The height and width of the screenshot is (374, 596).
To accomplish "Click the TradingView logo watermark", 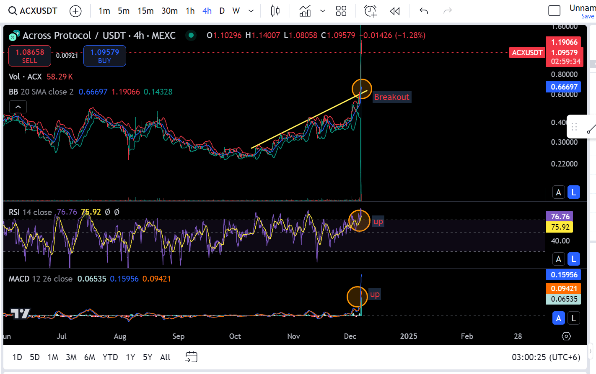I will (x=20, y=313).
